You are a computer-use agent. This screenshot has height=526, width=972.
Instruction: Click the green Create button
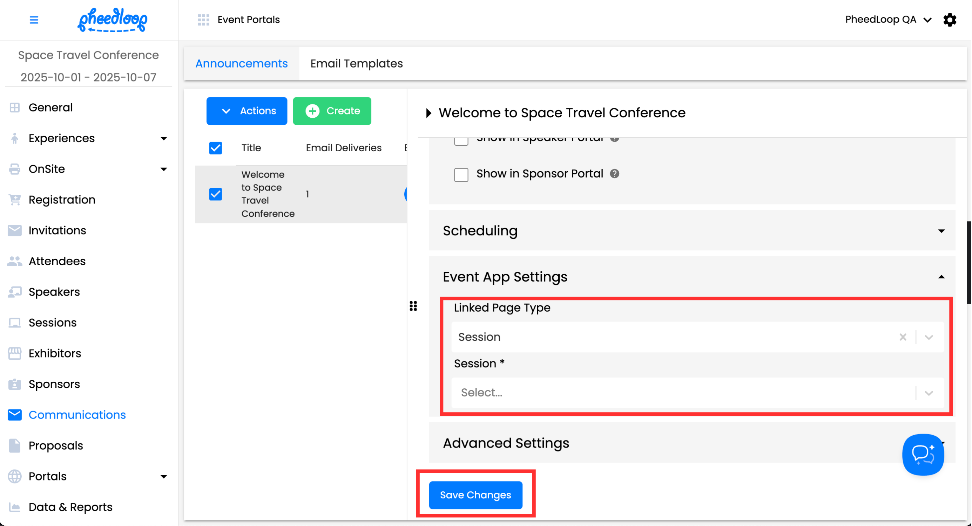coord(332,111)
